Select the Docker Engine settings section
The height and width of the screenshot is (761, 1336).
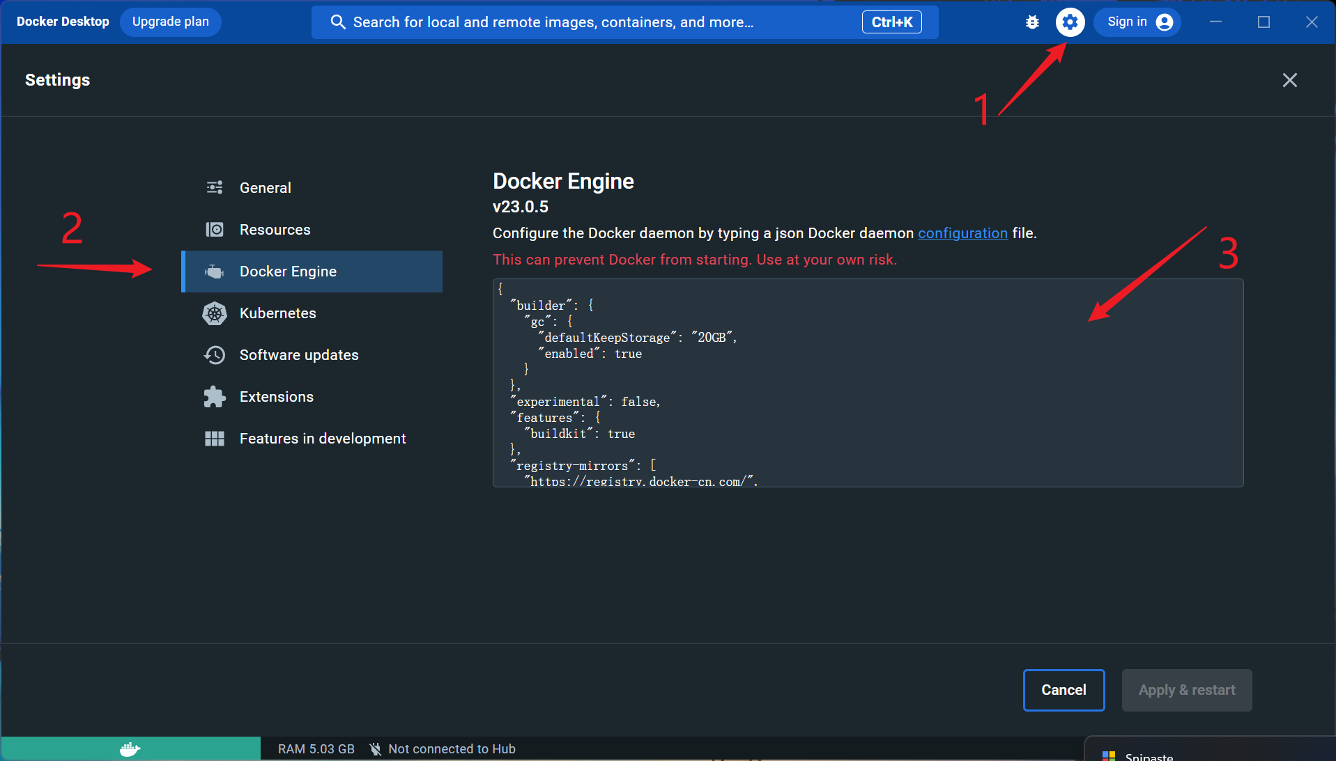click(x=312, y=272)
